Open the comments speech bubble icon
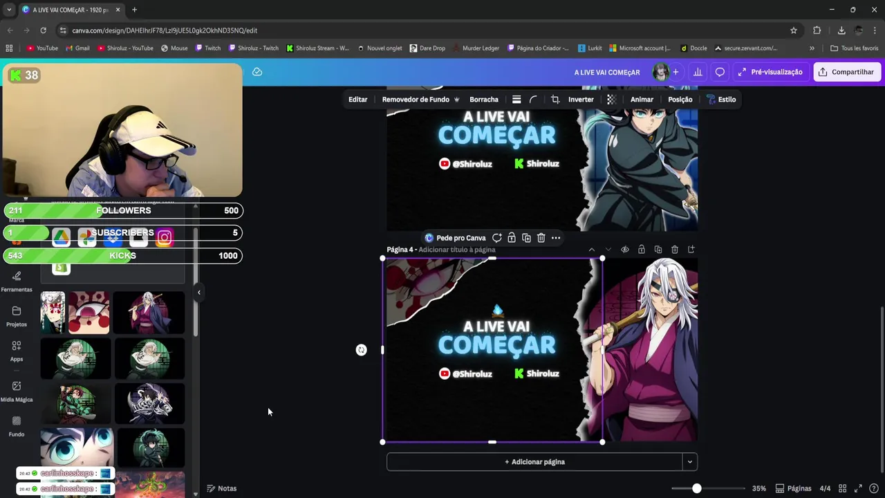This screenshot has height=498, width=885. (720, 72)
